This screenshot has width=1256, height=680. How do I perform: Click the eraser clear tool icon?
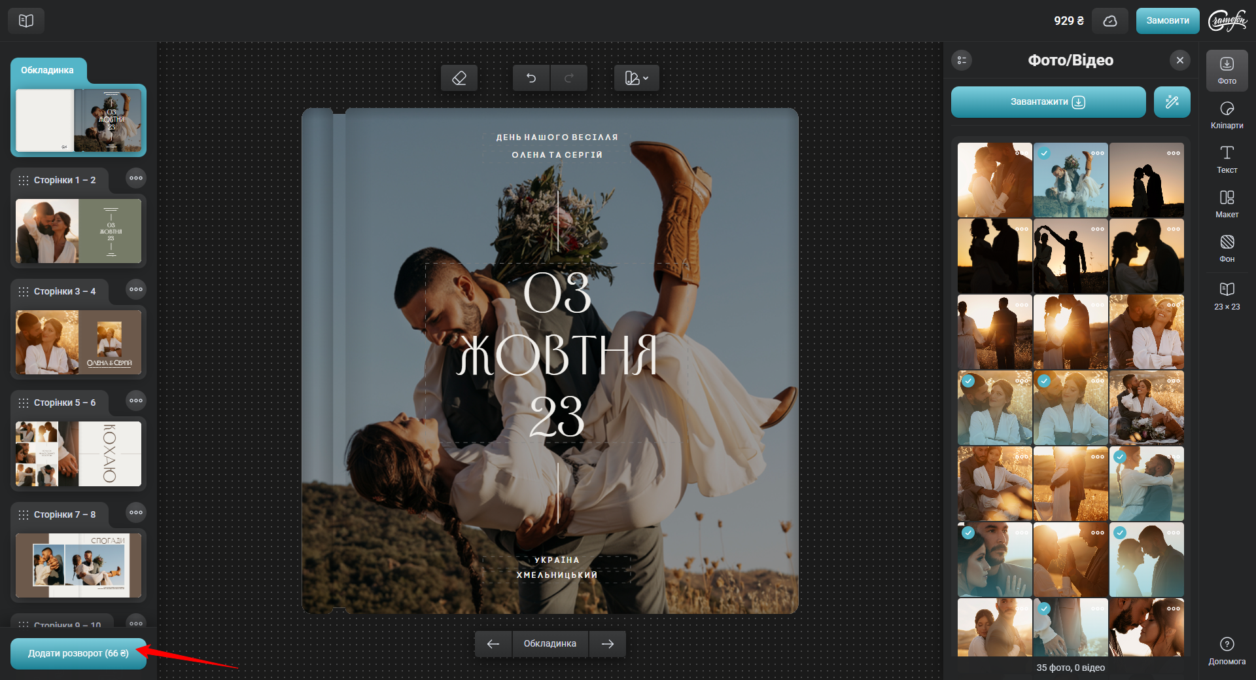[459, 79]
